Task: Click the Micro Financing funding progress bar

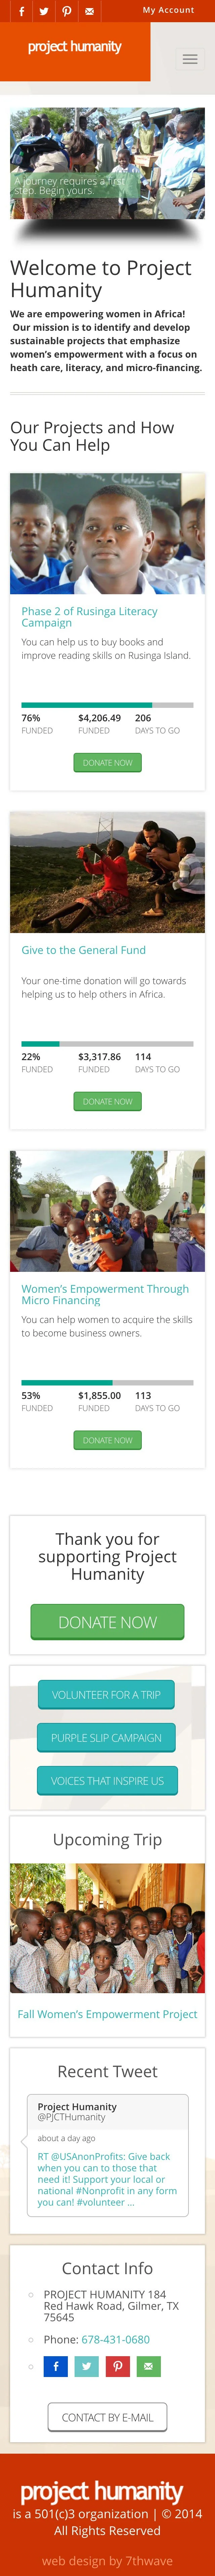Action: pyautogui.click(x=107, y=1383)
